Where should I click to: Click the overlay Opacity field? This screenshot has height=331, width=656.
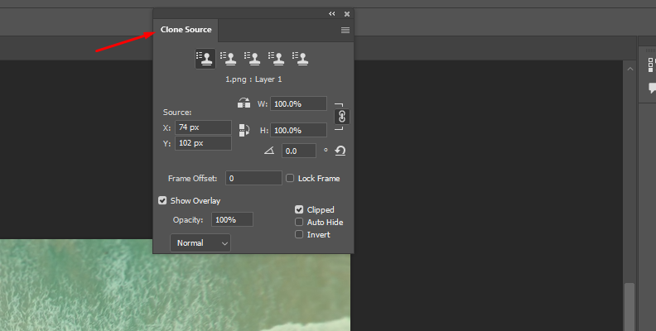pos(232,219)
